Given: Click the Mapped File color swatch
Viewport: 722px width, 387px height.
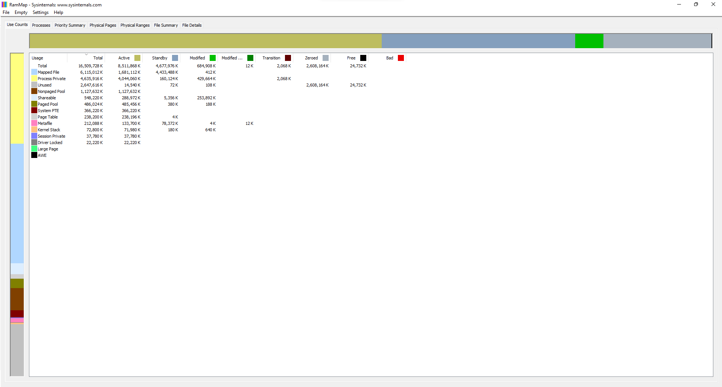Looking at the screenshot, I should 34,72.
